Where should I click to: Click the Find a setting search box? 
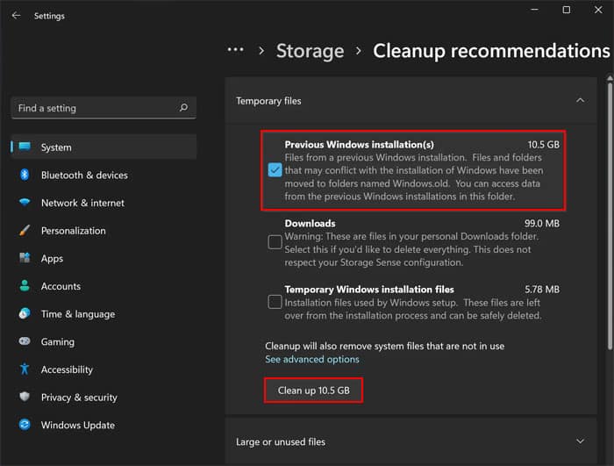104,108
